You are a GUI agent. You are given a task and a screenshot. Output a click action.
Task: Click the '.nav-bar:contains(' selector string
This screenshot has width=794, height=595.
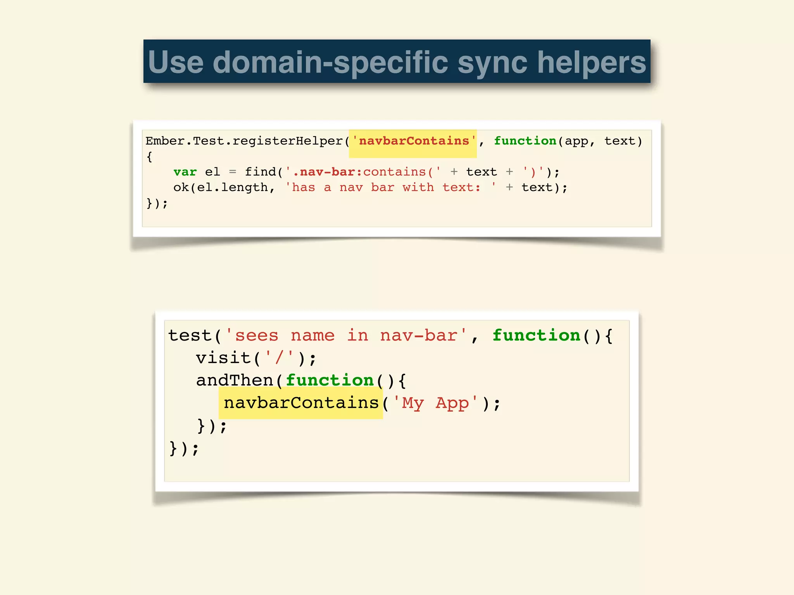pos(363,172)
